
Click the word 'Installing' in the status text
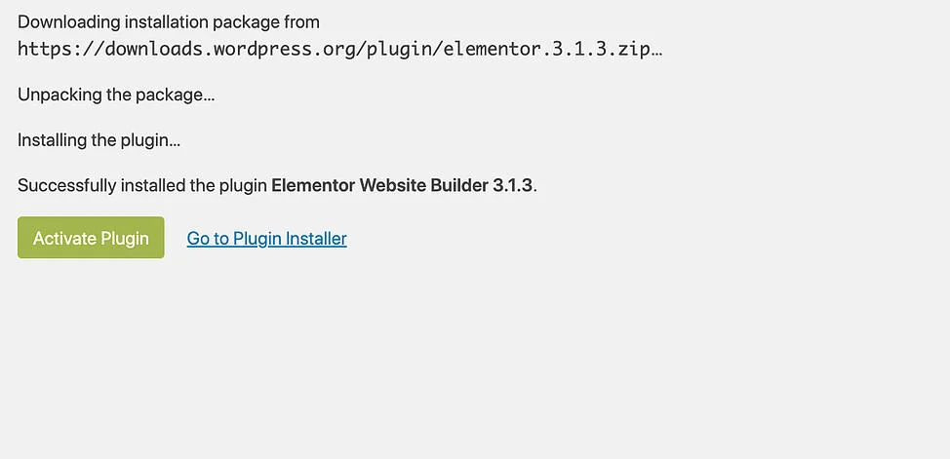52,140
